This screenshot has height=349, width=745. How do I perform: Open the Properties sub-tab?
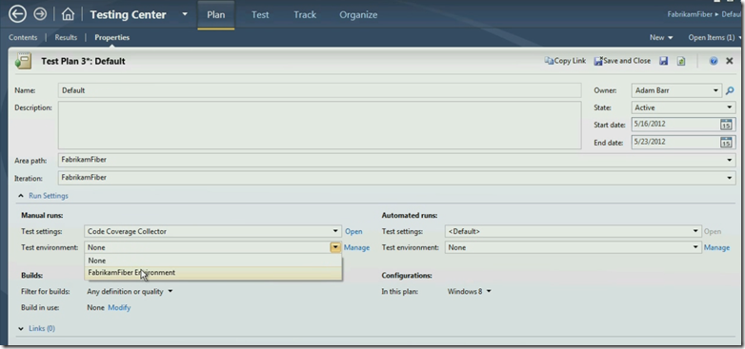pyautogui.click(x=111, y=37)
